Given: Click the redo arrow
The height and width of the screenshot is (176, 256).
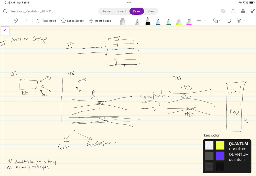Looking at the screenshot, I should point(25,21).
